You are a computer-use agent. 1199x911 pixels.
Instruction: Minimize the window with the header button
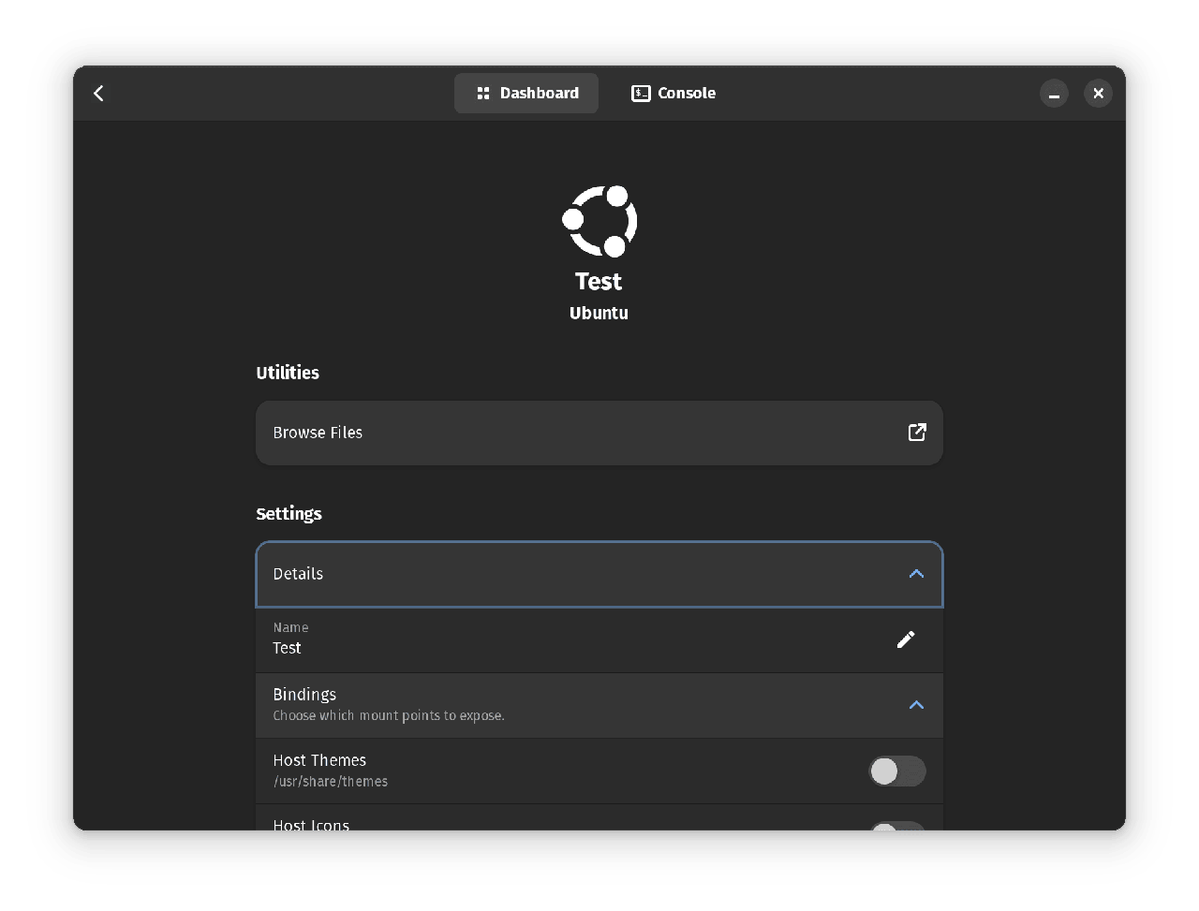click(x=1054, y=94)
